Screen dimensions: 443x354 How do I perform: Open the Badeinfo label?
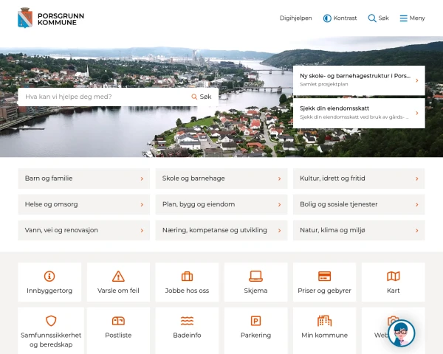(187, 335)
